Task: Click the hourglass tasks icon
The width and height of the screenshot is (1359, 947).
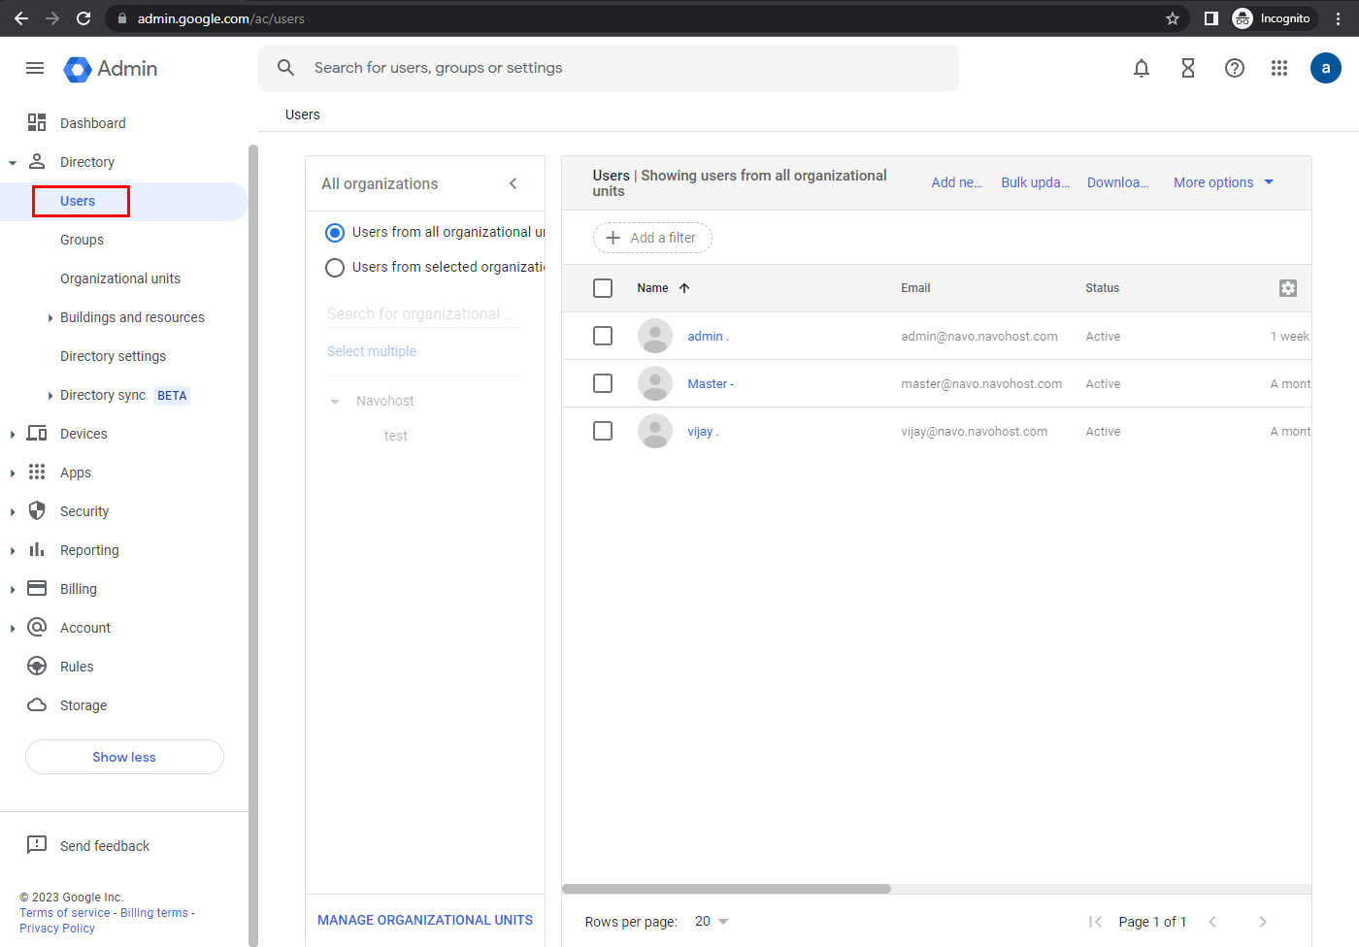Action: [1188, 68]
